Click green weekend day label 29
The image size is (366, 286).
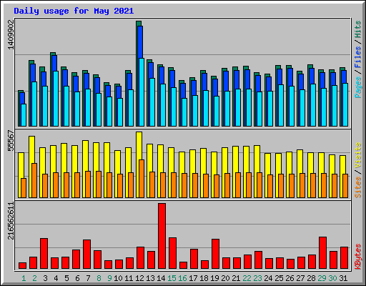322,278
